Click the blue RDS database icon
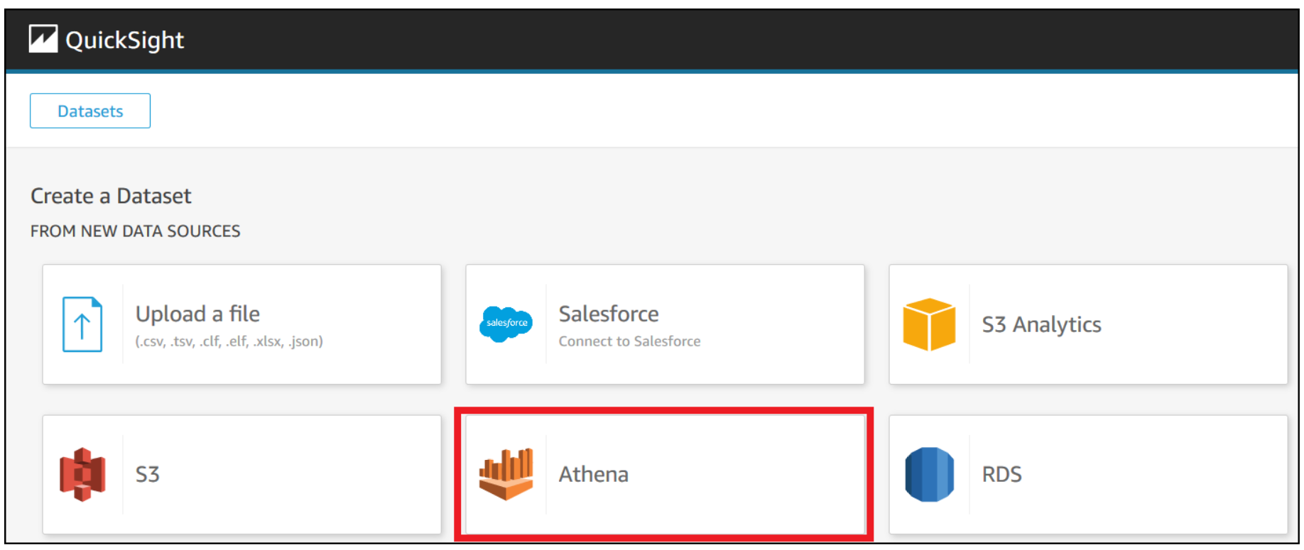 click(x=929, y=474)
